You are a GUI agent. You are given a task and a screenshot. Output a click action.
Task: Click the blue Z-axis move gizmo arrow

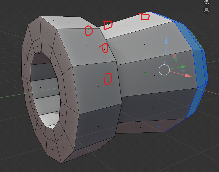(x=166, y=41)
